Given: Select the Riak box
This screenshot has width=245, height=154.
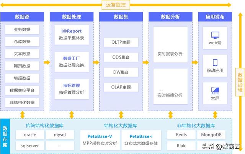Looking at the screenshot, I should [181, 146].
